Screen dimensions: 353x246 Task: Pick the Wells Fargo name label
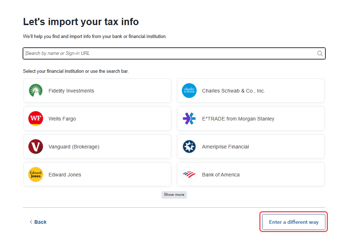(x=62, y=119)
